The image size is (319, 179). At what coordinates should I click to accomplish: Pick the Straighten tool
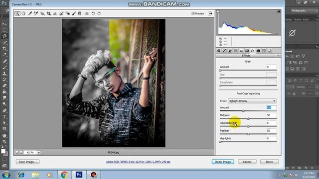coord(55,13)
